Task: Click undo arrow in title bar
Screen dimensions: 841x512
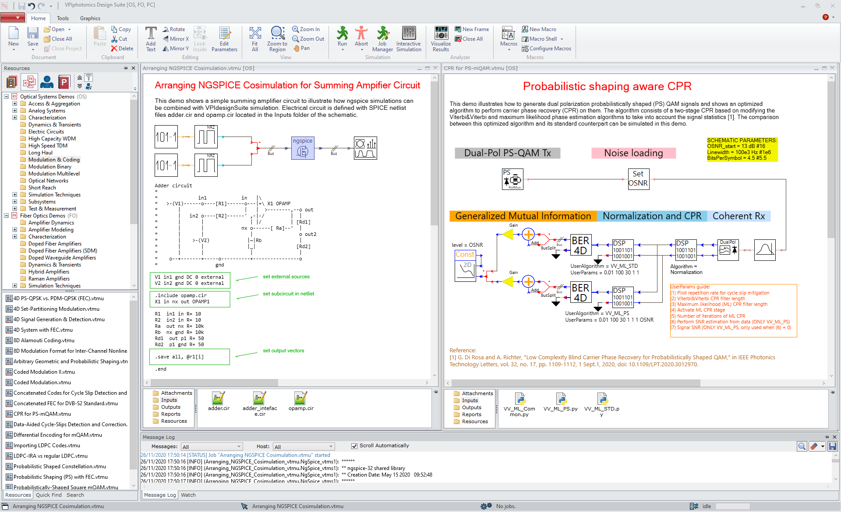Action: coord(32,6)
